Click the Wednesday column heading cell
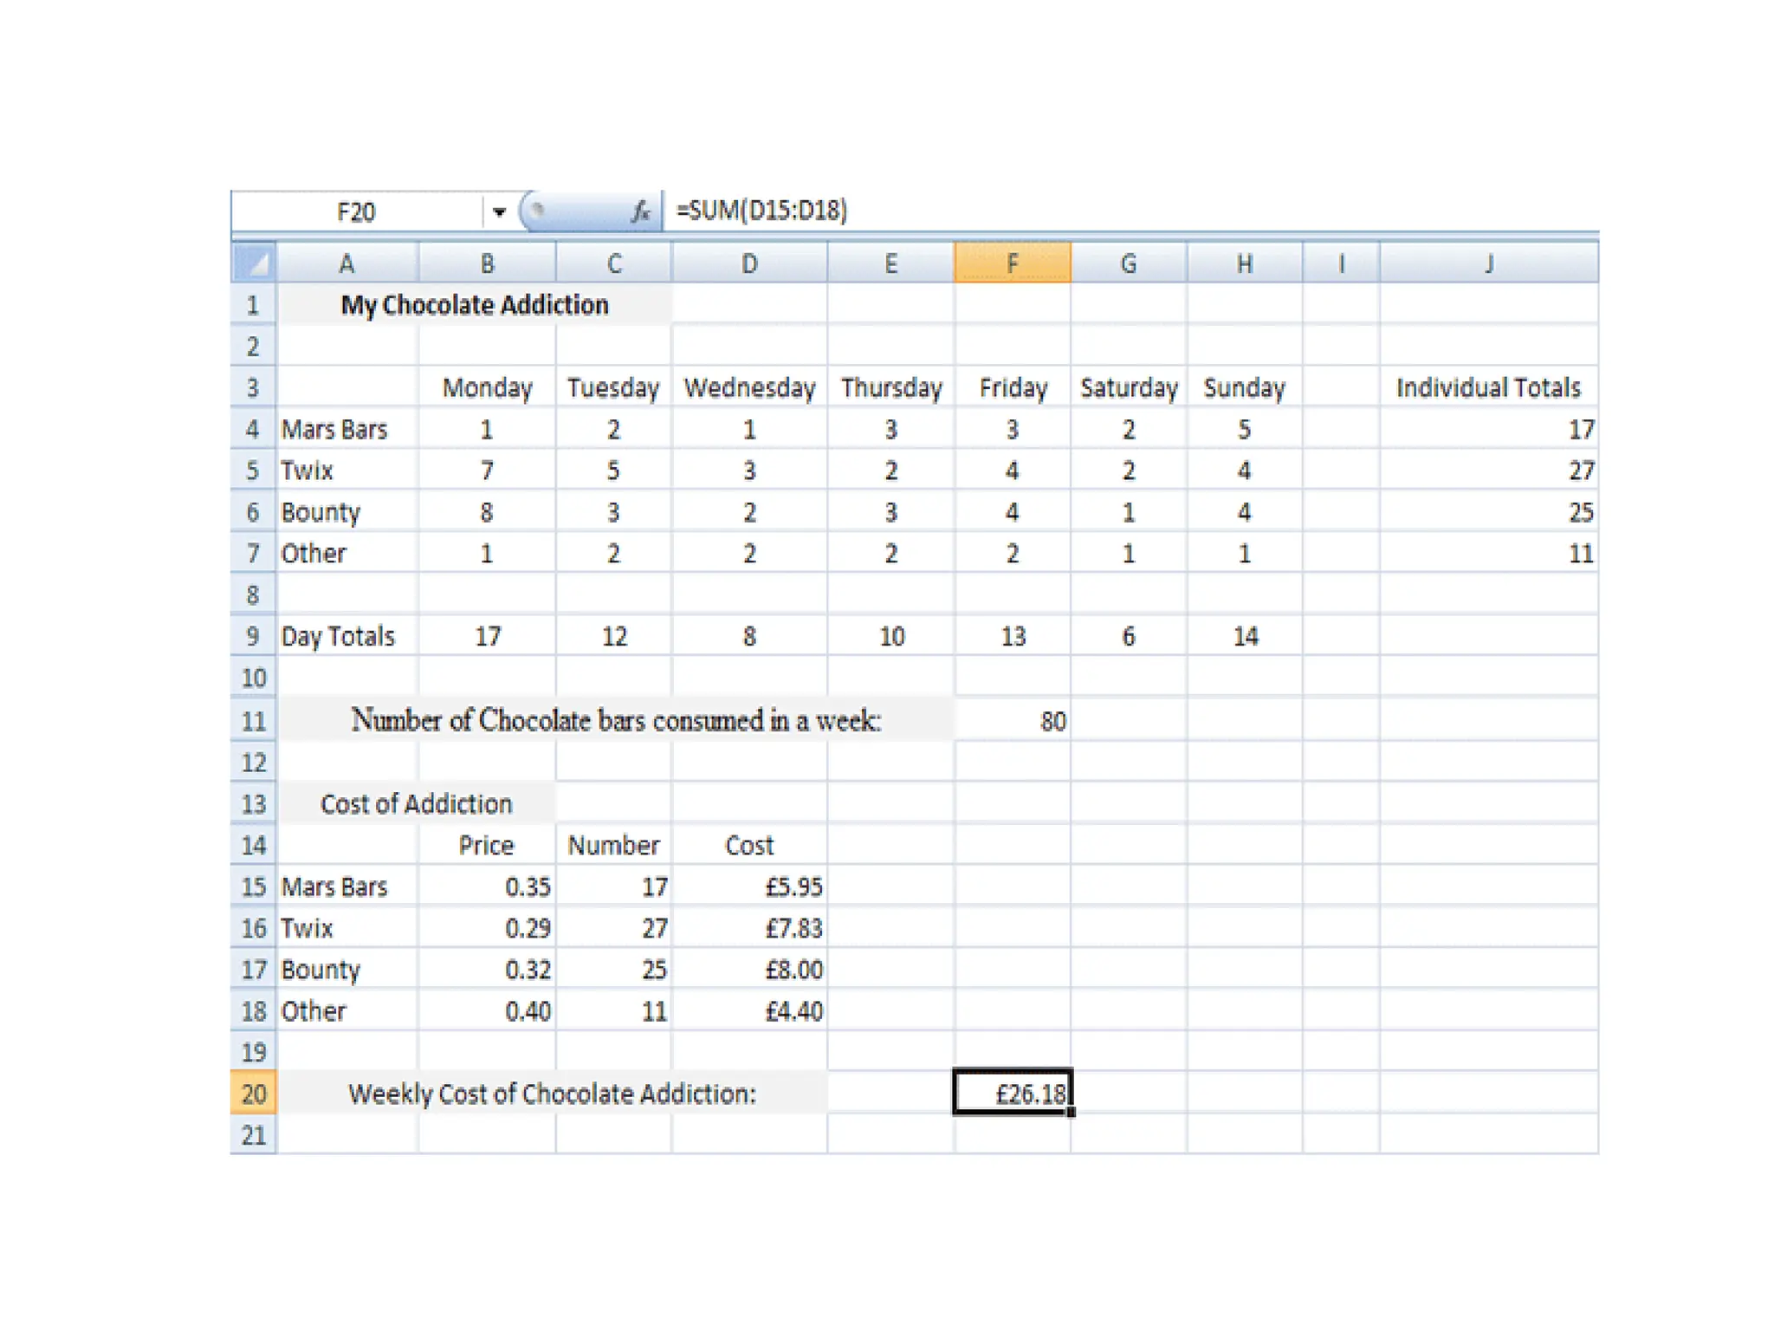The image size is (1774, 1331). [x=749, y=387]
